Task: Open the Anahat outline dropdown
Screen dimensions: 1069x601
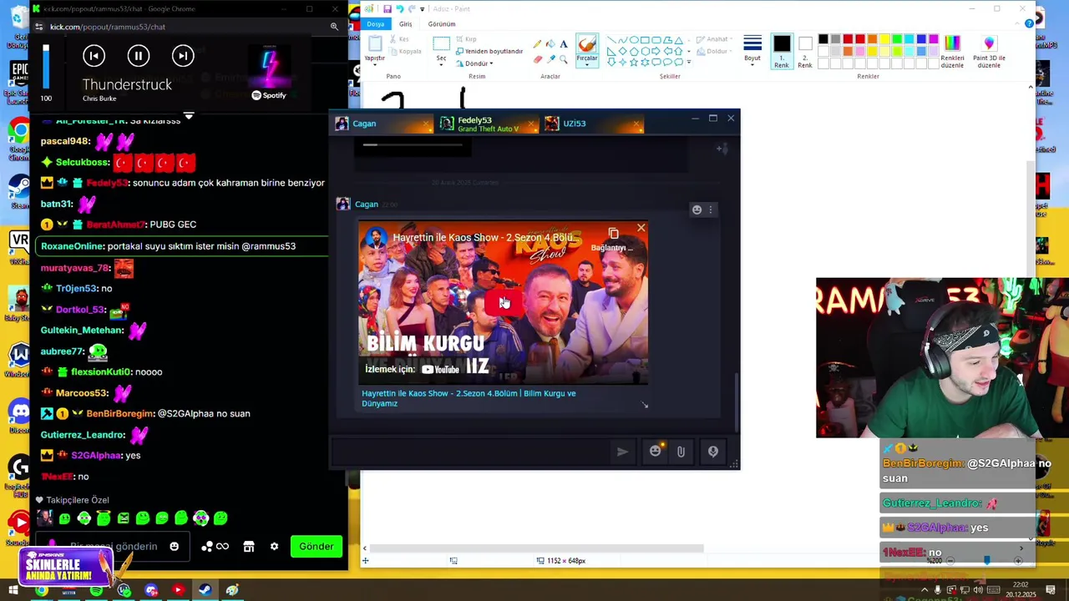Action: [x=714, y=39]
